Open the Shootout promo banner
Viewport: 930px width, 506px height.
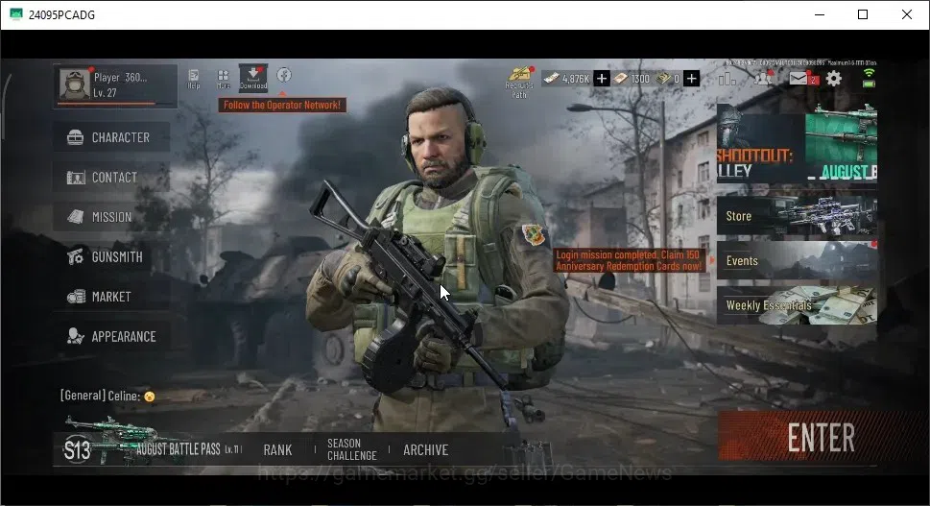tap(761, 144)
